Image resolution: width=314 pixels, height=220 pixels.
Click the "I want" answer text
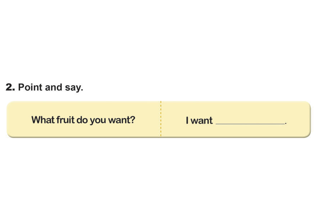pos(199,120)
